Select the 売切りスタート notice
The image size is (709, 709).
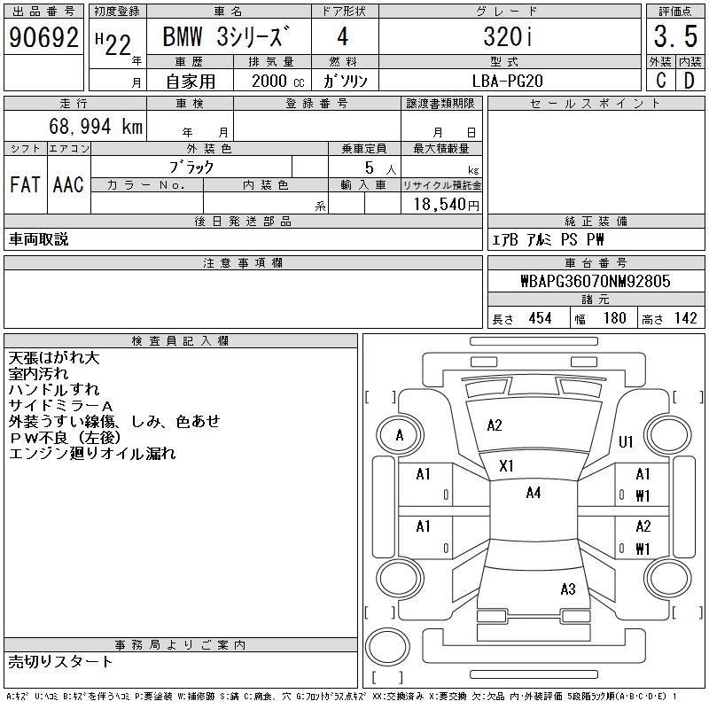pos(60,661)
